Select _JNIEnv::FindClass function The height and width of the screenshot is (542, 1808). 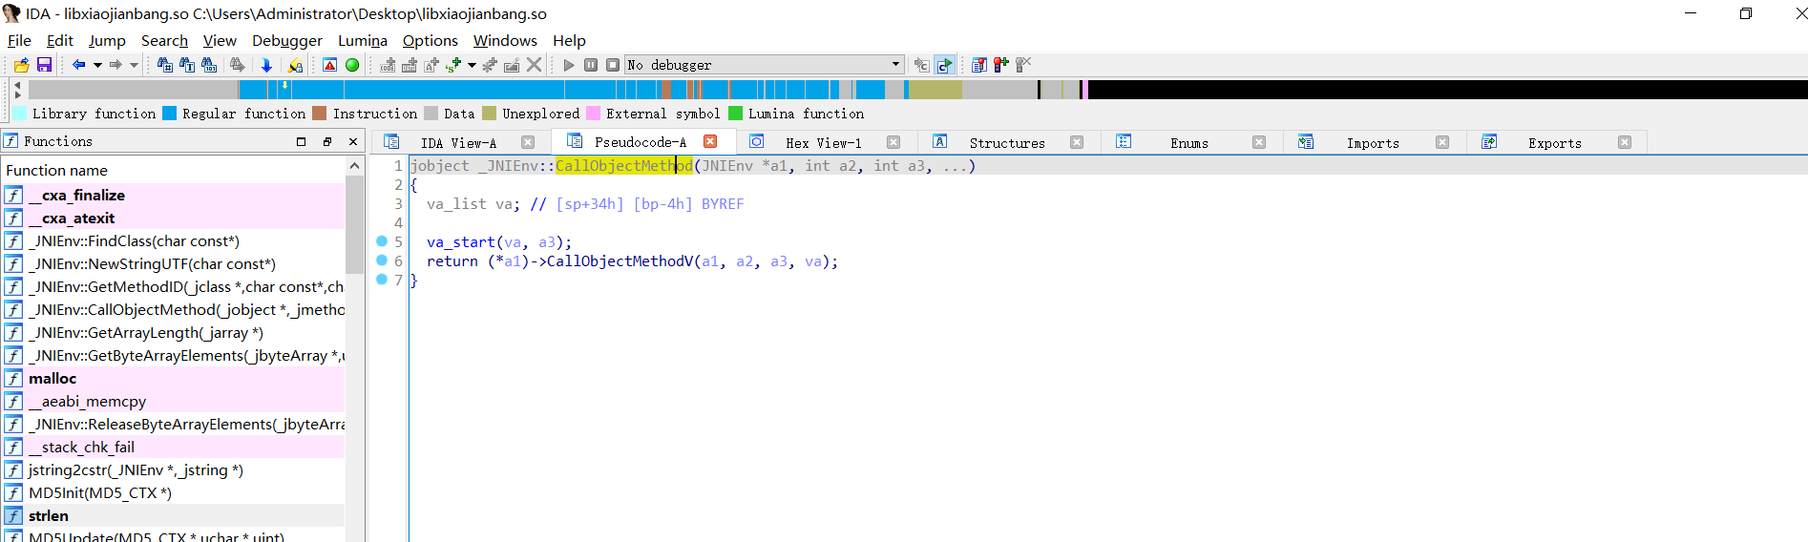(x=174, y=240)
